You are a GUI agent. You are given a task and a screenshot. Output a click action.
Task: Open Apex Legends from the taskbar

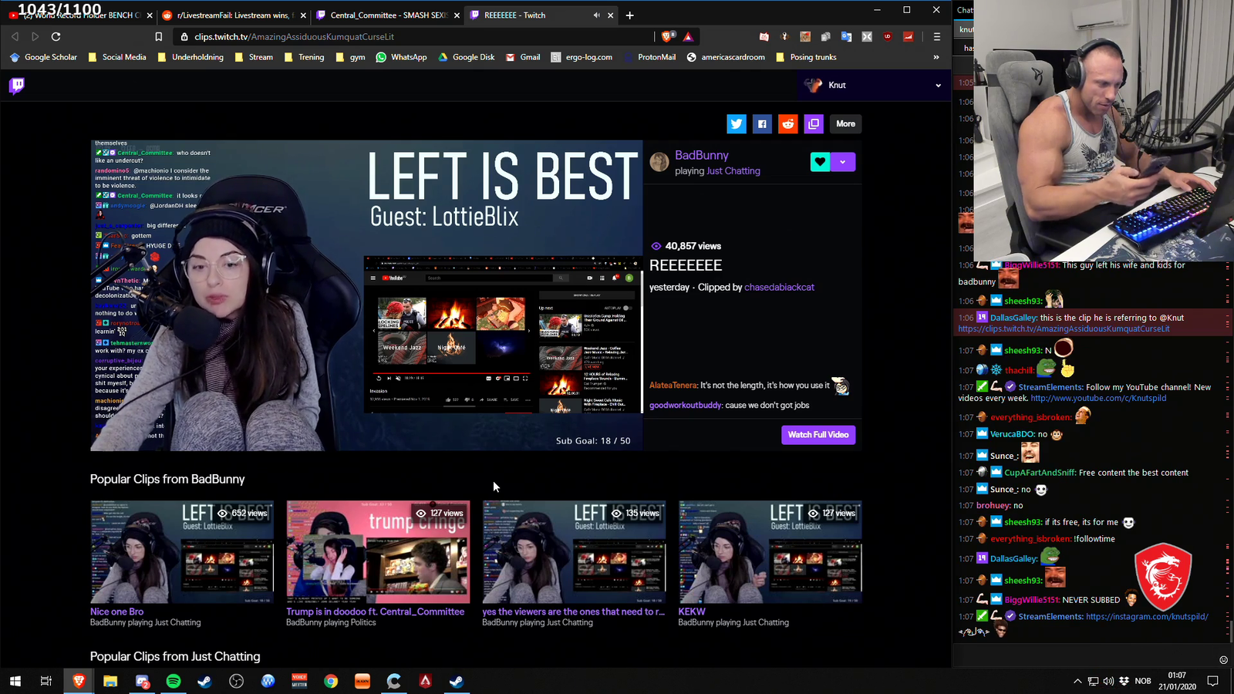[x=426, y=681]
